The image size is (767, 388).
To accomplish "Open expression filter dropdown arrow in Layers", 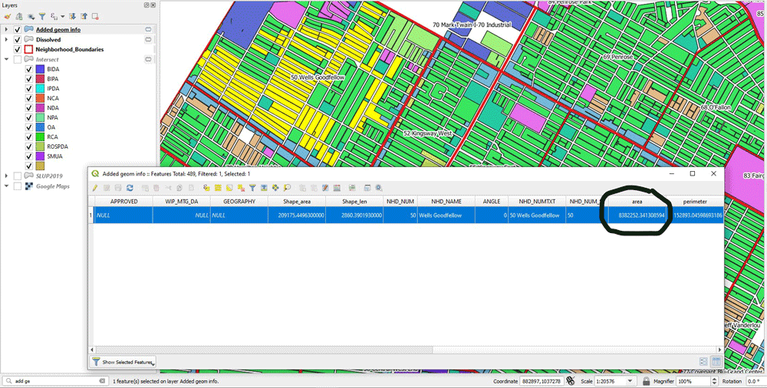I will pos(63,17).
